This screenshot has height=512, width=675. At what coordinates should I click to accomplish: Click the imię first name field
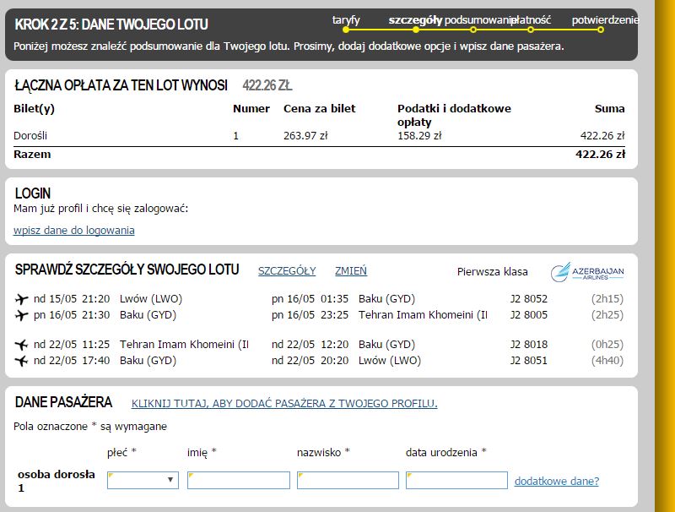[239, 480]
